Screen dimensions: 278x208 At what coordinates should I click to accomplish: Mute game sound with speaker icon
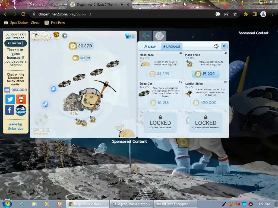[x=216, y=46]
